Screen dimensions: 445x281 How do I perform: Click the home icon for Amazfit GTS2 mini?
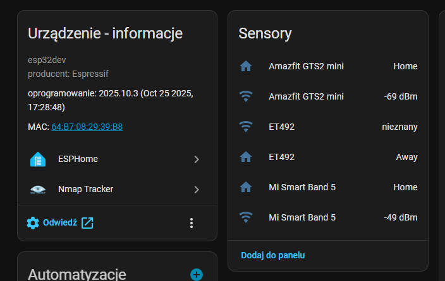click(x=246, y=66)
